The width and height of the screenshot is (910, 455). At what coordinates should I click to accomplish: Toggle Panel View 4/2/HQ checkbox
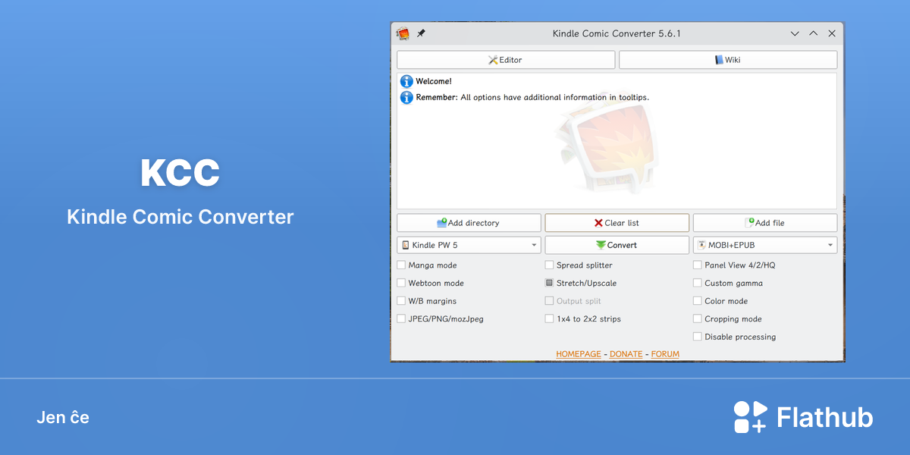(698, 265)
